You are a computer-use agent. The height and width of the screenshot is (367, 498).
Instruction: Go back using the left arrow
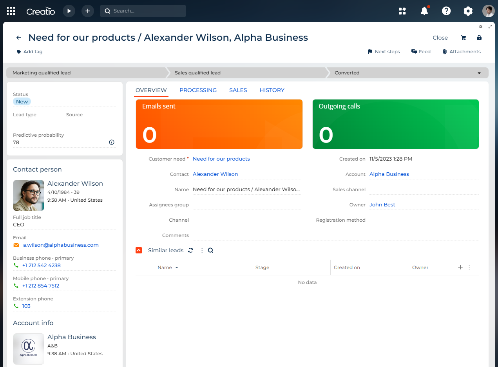19,38
